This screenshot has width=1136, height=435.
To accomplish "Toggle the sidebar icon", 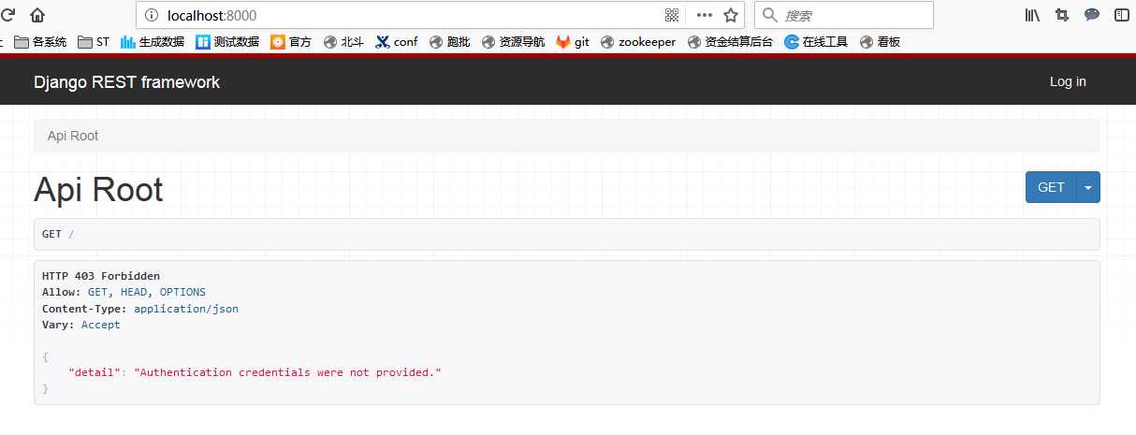I will tap(1121, 15).
